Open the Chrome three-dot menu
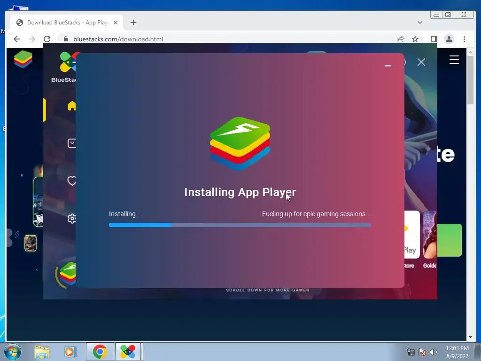 (464, 39)
